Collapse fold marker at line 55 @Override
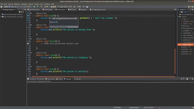 [x=31, y=39]
